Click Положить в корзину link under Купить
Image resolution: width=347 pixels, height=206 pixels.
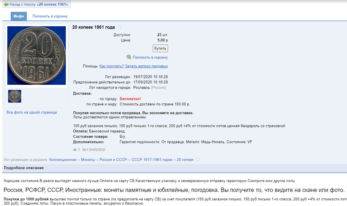click(x=150, y=57)
